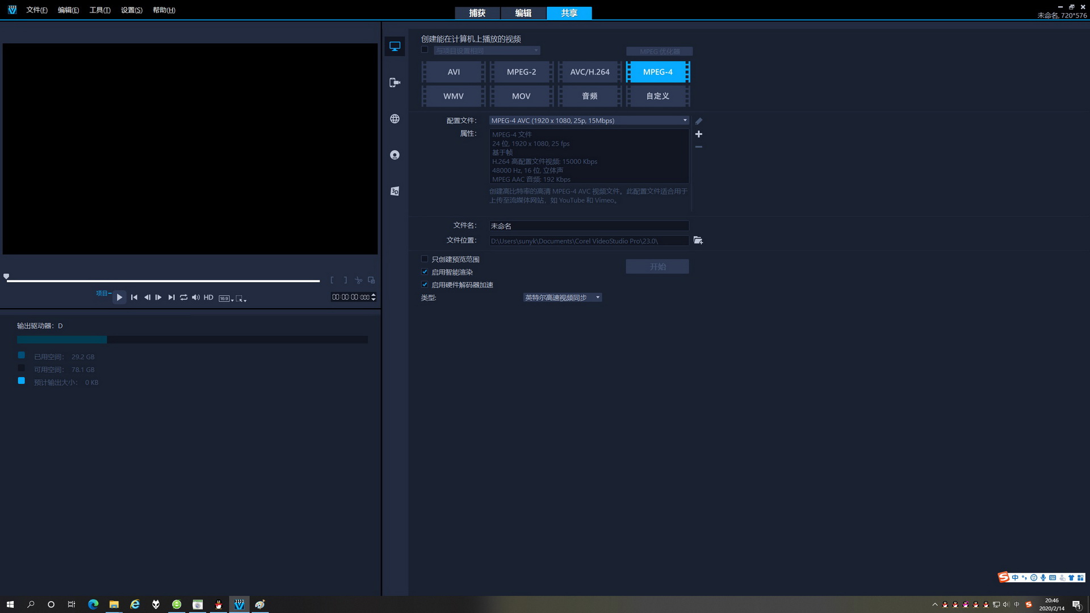Click the preview jog bar track
1090x613 pixels.
click(x=163, y=280)
